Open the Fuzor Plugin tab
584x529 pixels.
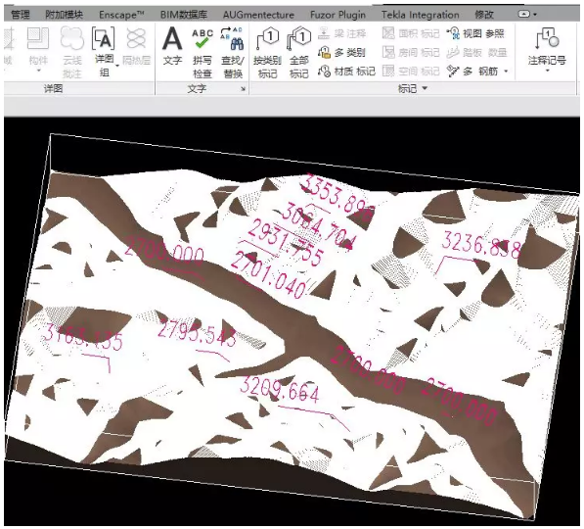337,15
